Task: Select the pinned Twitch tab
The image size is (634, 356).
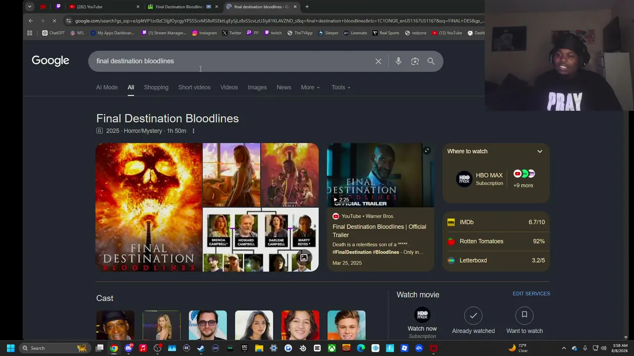Action: pos(58,7)
